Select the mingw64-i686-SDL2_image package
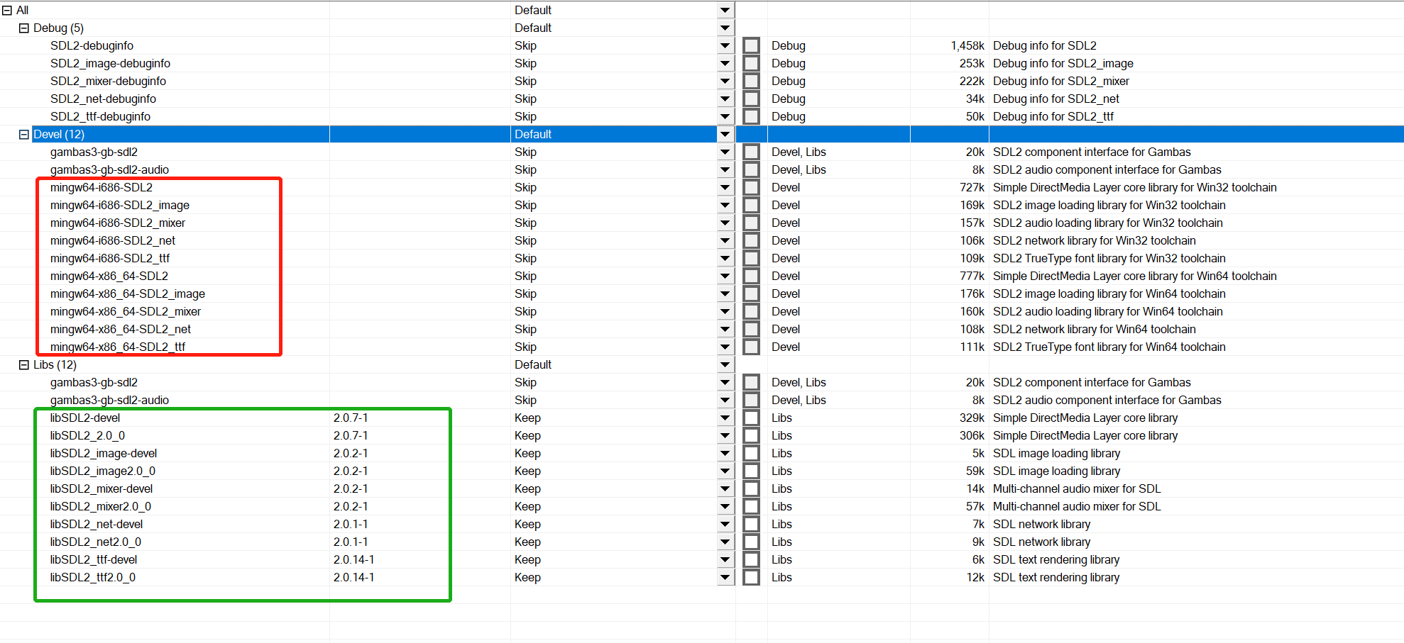1404x643 pixels. coord(119,206)
